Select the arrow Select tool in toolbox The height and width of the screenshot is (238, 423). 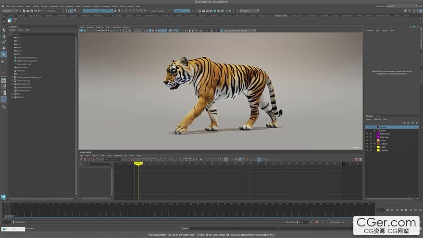[3, 30]
